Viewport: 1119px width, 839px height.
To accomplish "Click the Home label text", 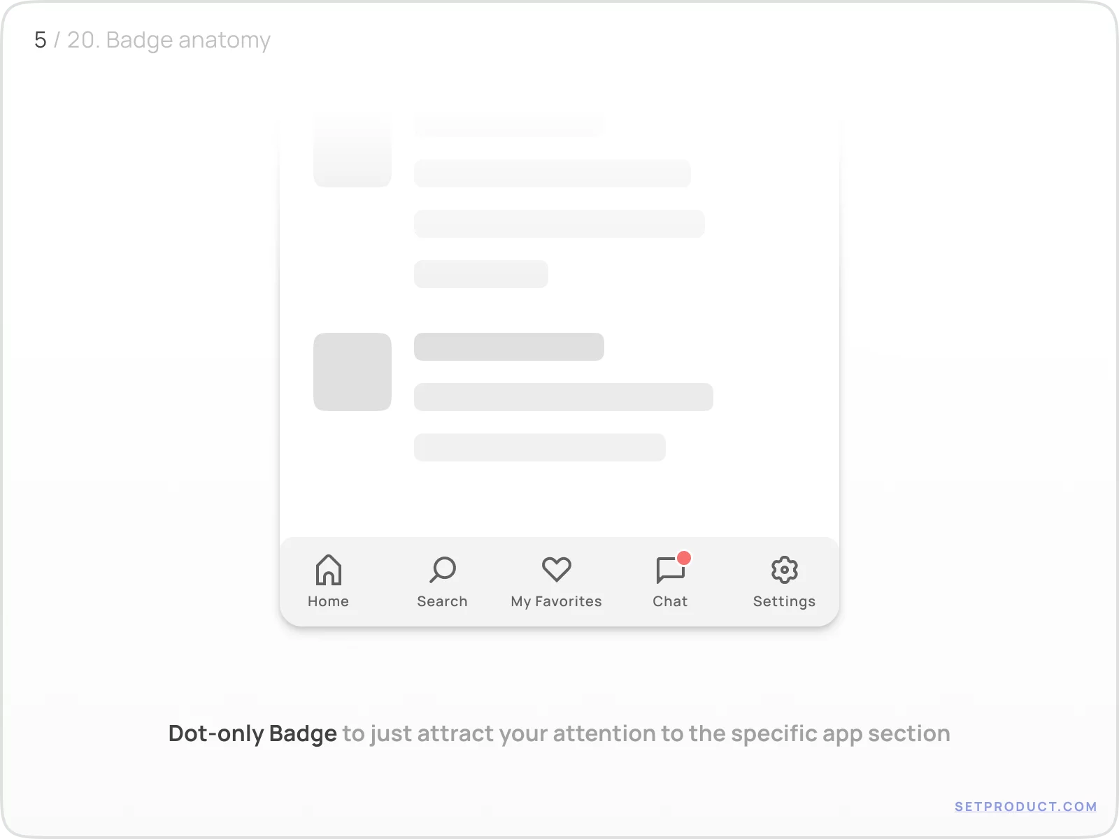I will 328,601.
